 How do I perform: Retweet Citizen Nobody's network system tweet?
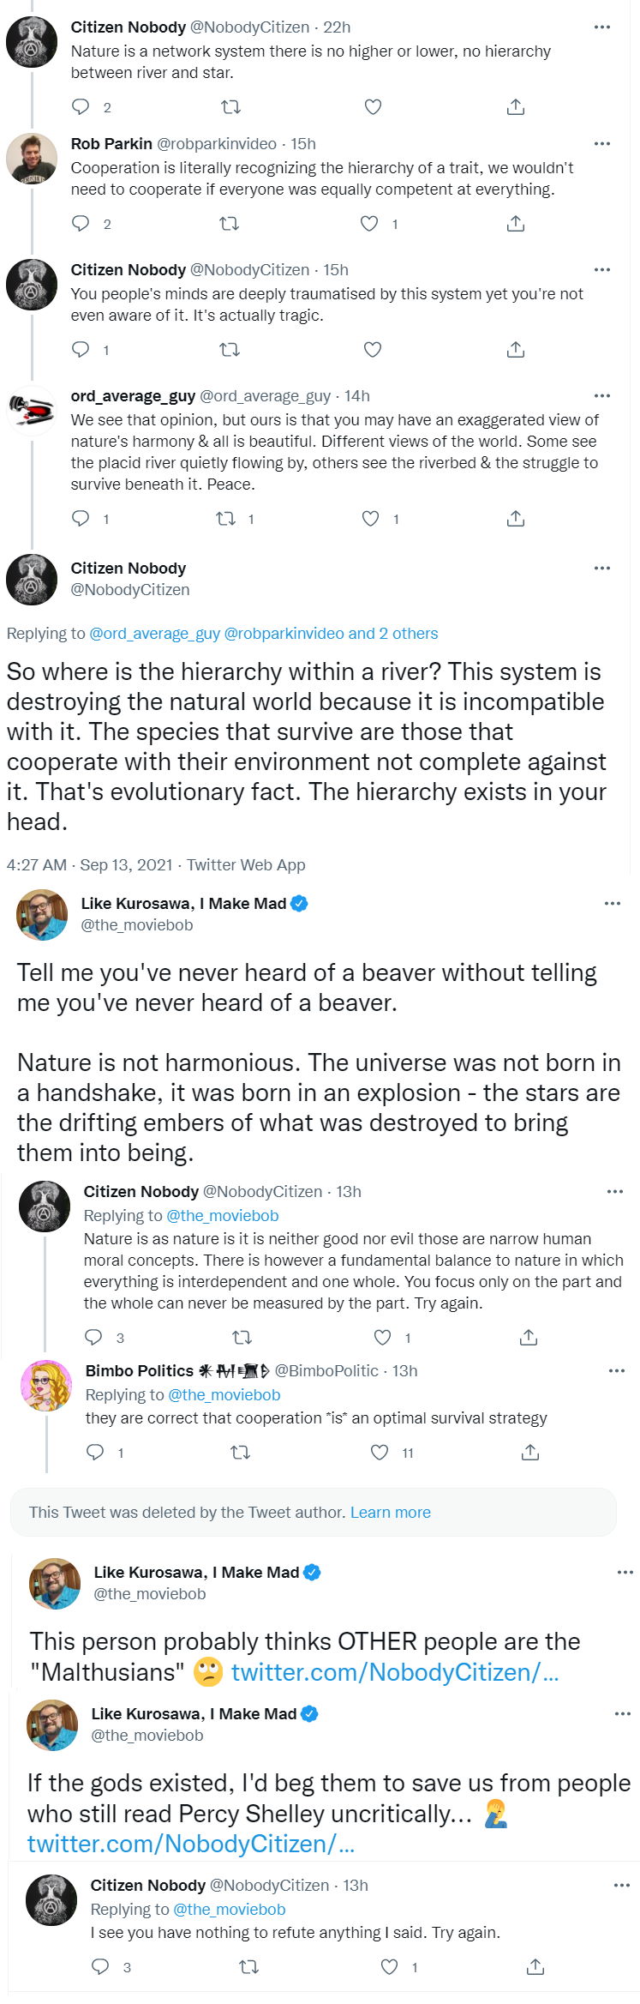click(x=230, y=107)
